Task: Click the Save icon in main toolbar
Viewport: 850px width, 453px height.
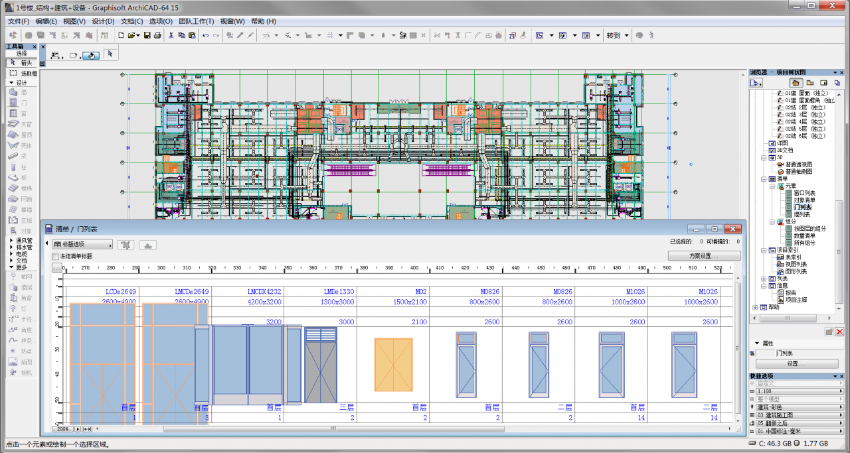Action: tap(147, 35)
